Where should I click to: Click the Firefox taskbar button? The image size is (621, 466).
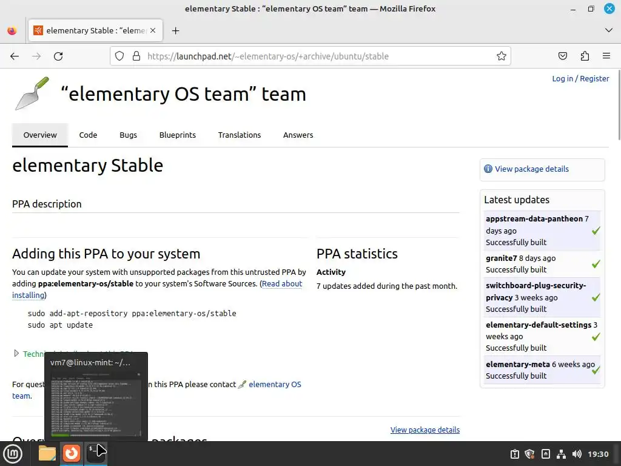pos(72,453)
